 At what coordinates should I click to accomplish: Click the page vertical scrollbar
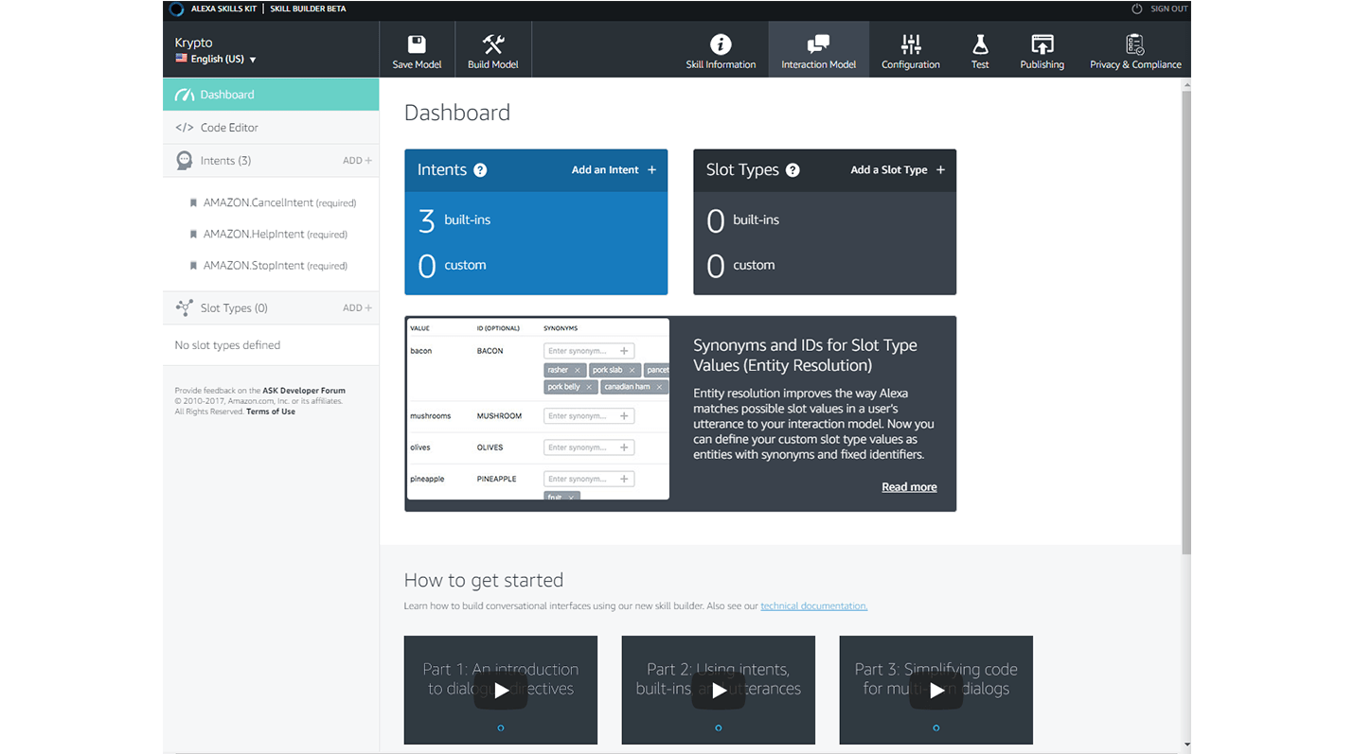point(1185,322)
